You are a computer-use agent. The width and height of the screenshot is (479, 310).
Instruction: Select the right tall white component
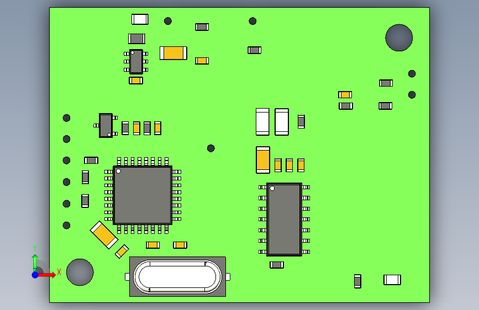pos(282,122)
